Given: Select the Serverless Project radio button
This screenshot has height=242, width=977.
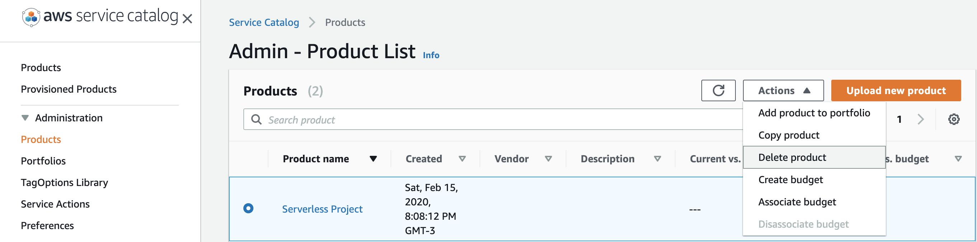Looking at the screenshot, I should pyautogui.click(x=248, y=208).
